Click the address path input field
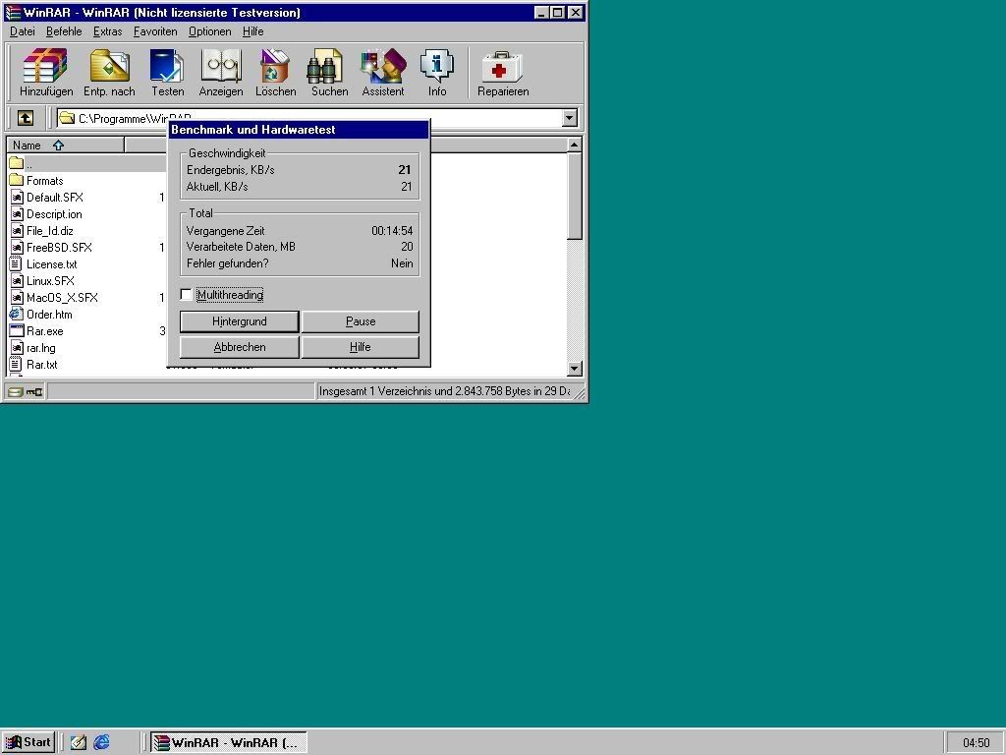 click(309, 118)
